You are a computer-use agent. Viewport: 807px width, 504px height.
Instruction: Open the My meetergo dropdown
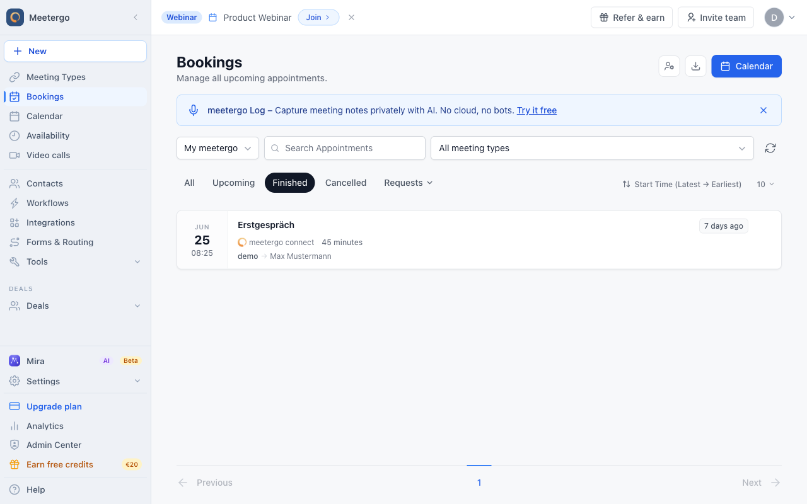coord(218,148)
